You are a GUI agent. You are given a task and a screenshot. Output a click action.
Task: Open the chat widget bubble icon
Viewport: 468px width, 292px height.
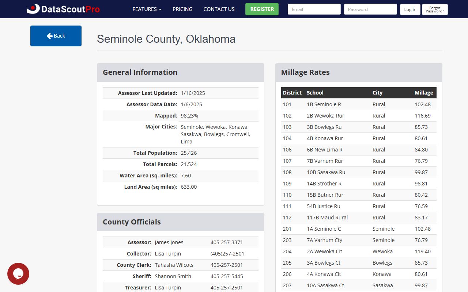(18, 274)
